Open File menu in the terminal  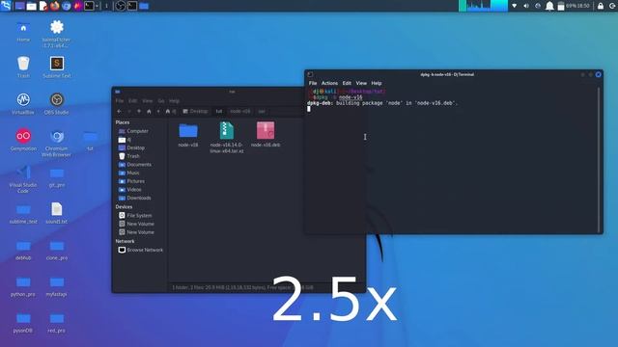[313, 84]
